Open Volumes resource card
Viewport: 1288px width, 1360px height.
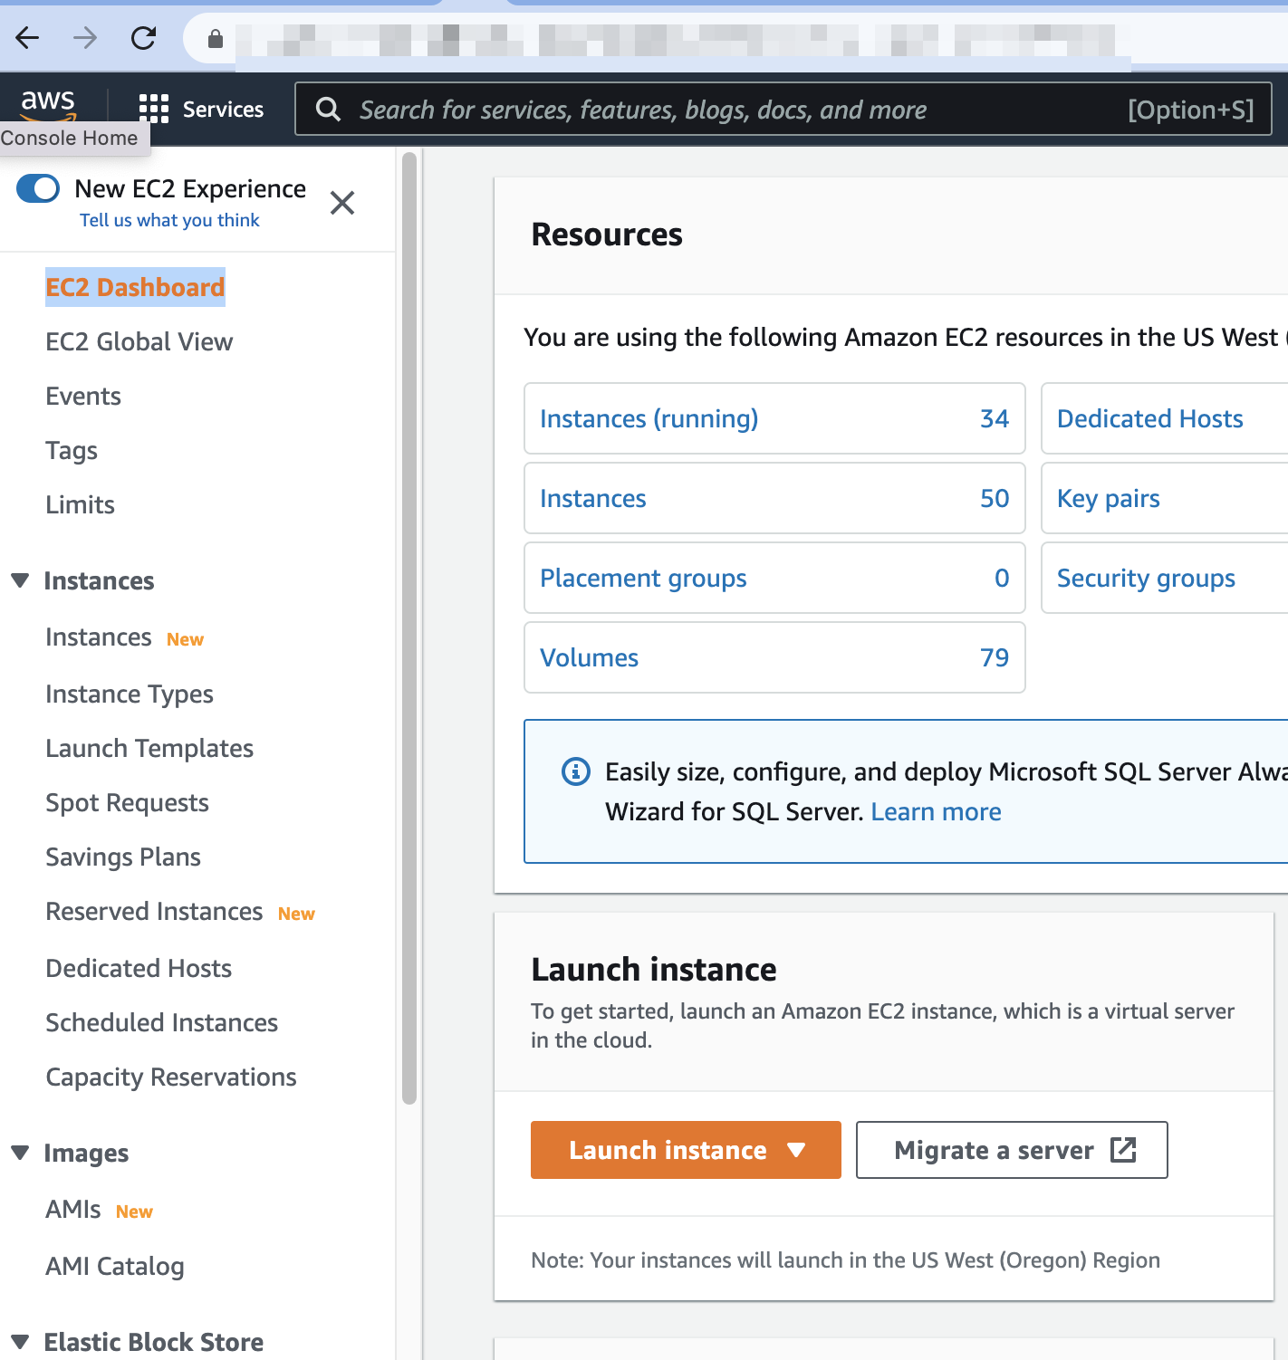[x=774, y=657]
